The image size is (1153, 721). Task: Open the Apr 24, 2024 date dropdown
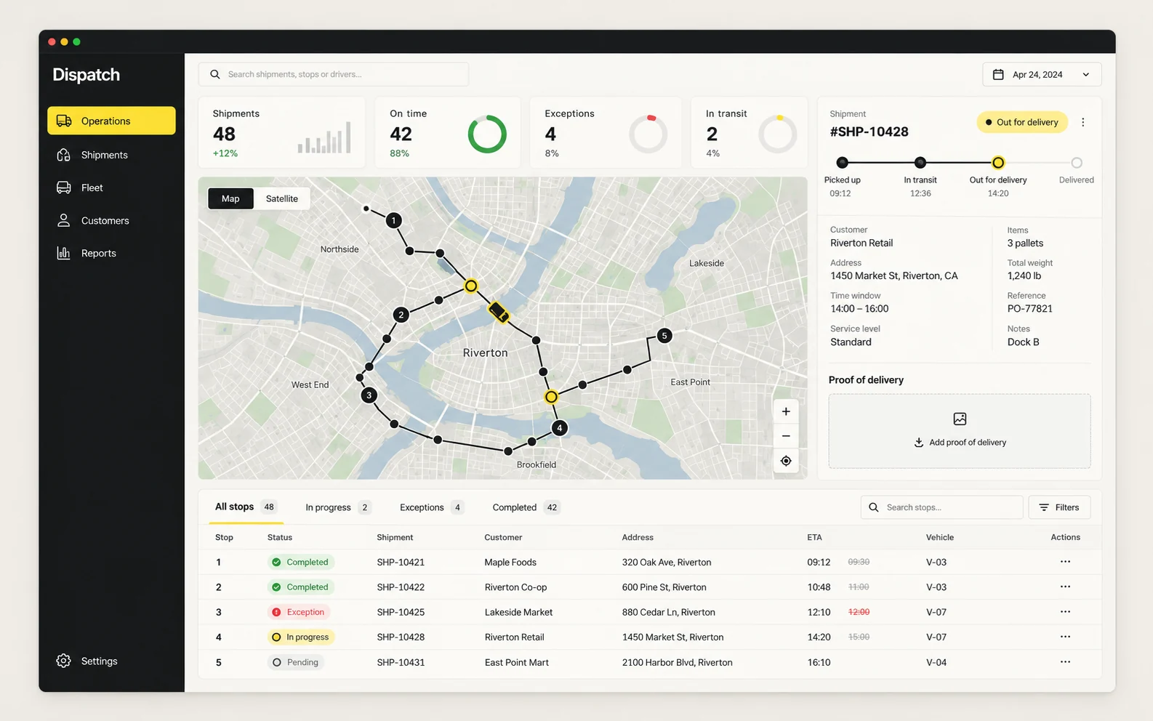coord(1042,74)
